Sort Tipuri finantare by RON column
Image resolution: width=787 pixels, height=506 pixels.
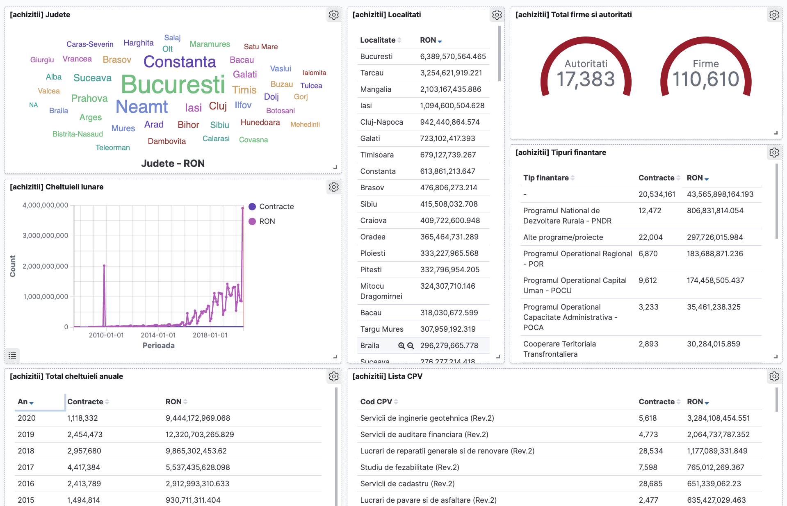[698, 178]
